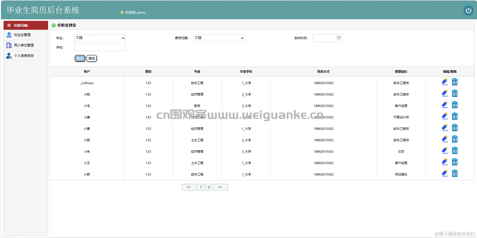Click the 用人单位管理 building icon
The height and width of the screenshot is (238, 477).
click(9, 45)
